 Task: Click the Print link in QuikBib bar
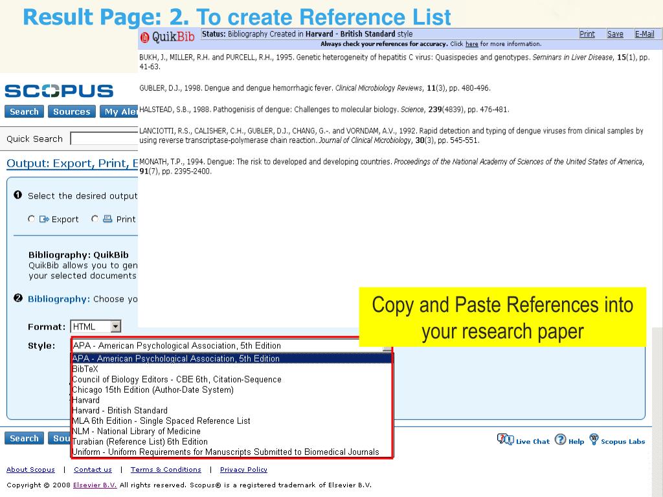coord(587,34)
